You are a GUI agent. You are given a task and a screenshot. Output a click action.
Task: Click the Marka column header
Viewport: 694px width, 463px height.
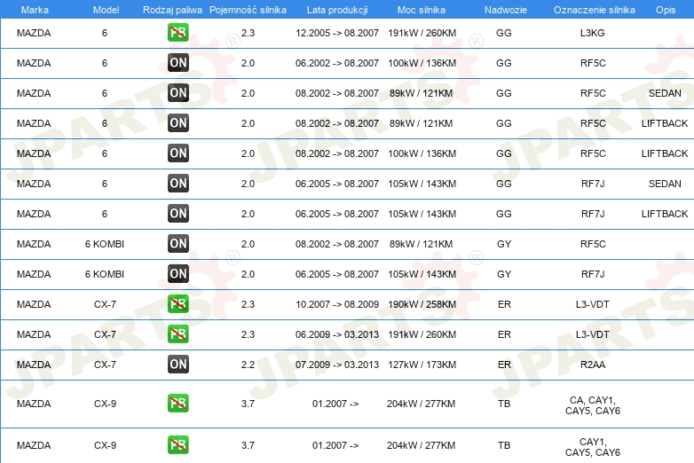tap(35, 10)
